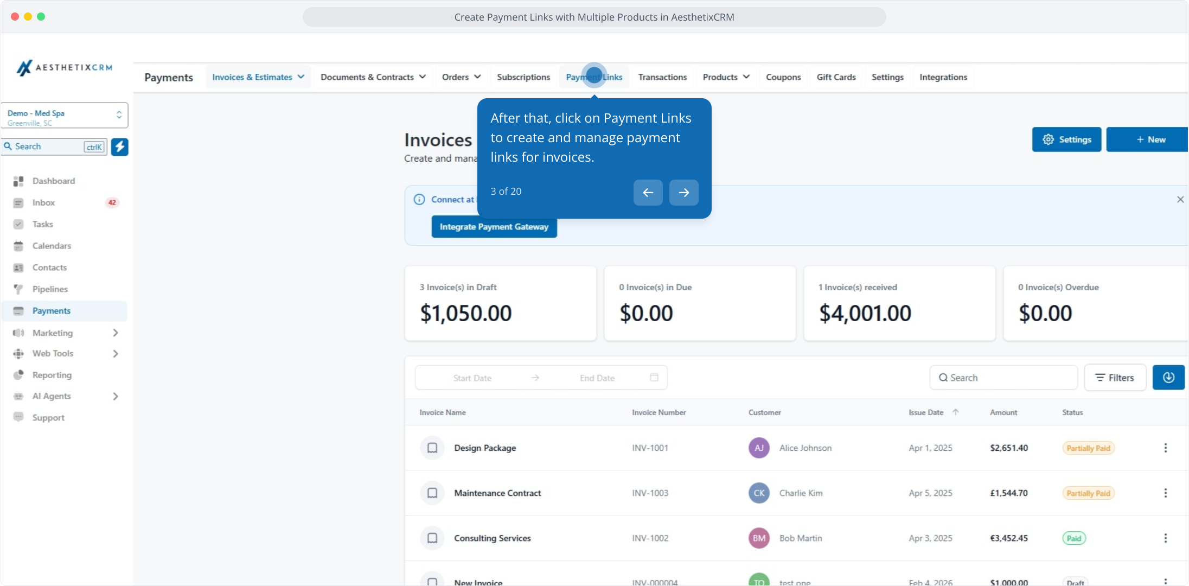This screenshot has width=1189, height=586.
Task: Click the next arrow in the tour tooltip
Action: click(x=683, y=193)
